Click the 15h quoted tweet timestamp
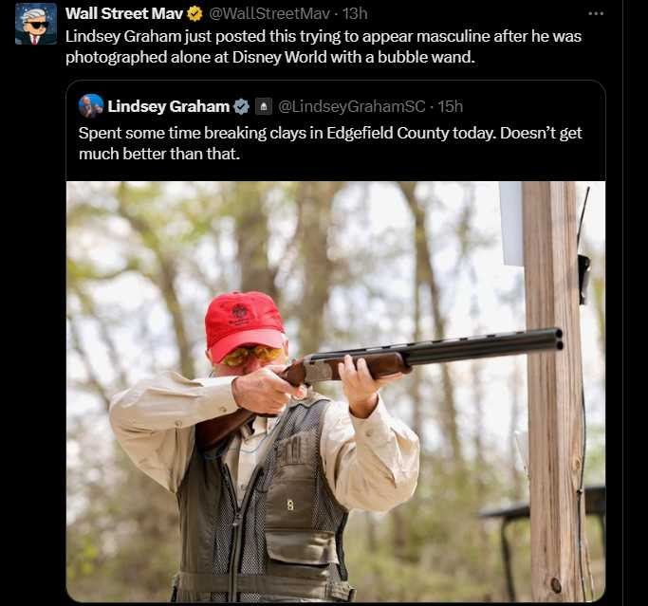The width and height of the screenshot is (648, 606). (451, 106)
